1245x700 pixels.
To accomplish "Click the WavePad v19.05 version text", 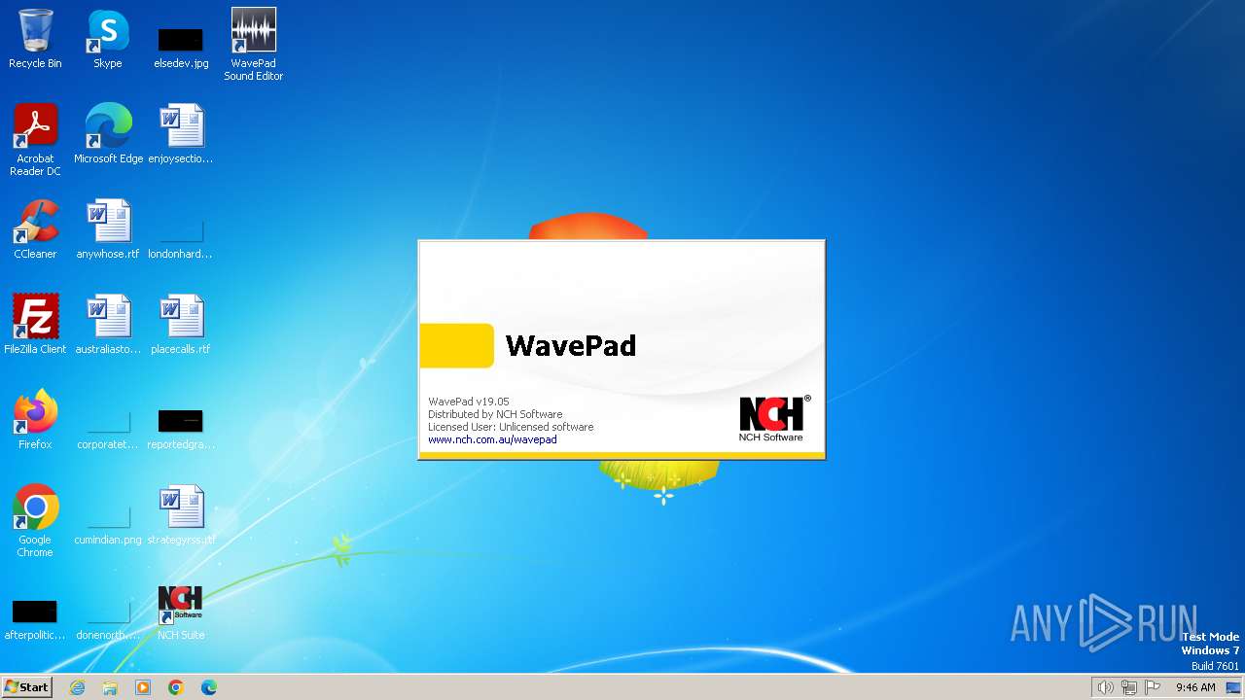I will coord(469,402).
